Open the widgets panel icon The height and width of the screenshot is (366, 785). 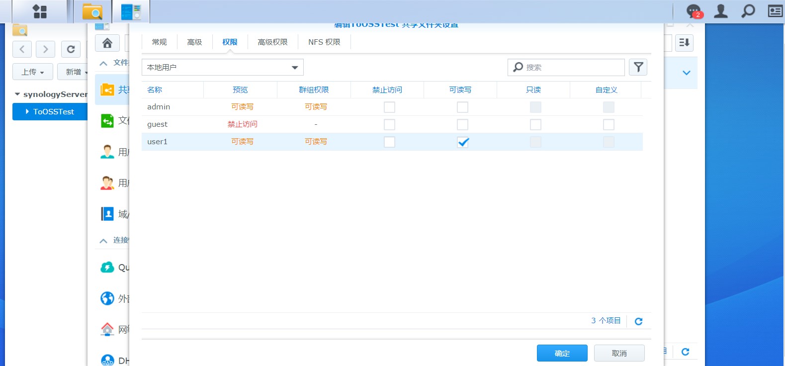point(776,11)
